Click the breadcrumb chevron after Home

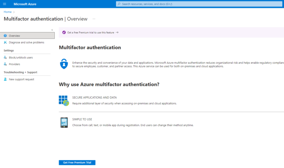coord(14,12)
